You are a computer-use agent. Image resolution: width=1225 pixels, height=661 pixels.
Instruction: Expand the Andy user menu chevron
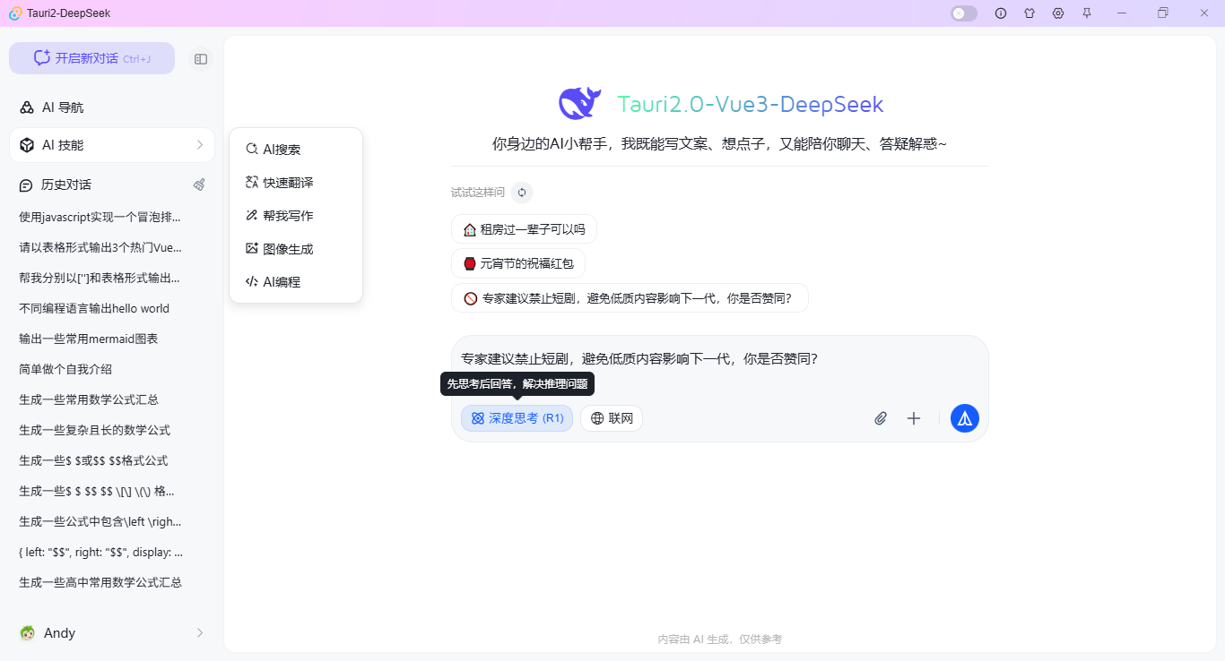coord(199,633)
